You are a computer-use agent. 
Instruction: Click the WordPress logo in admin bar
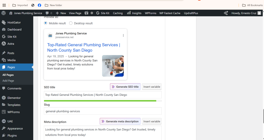point(4,13)
